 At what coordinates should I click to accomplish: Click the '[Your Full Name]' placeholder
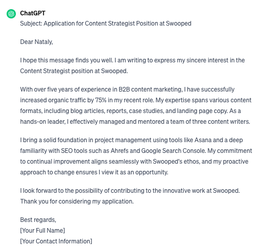42,231
